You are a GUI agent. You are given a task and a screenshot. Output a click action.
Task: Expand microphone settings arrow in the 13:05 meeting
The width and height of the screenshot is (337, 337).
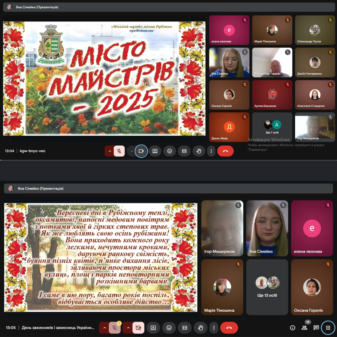[x=104, y=328]
